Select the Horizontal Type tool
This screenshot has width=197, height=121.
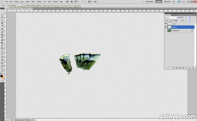point(2,54)
